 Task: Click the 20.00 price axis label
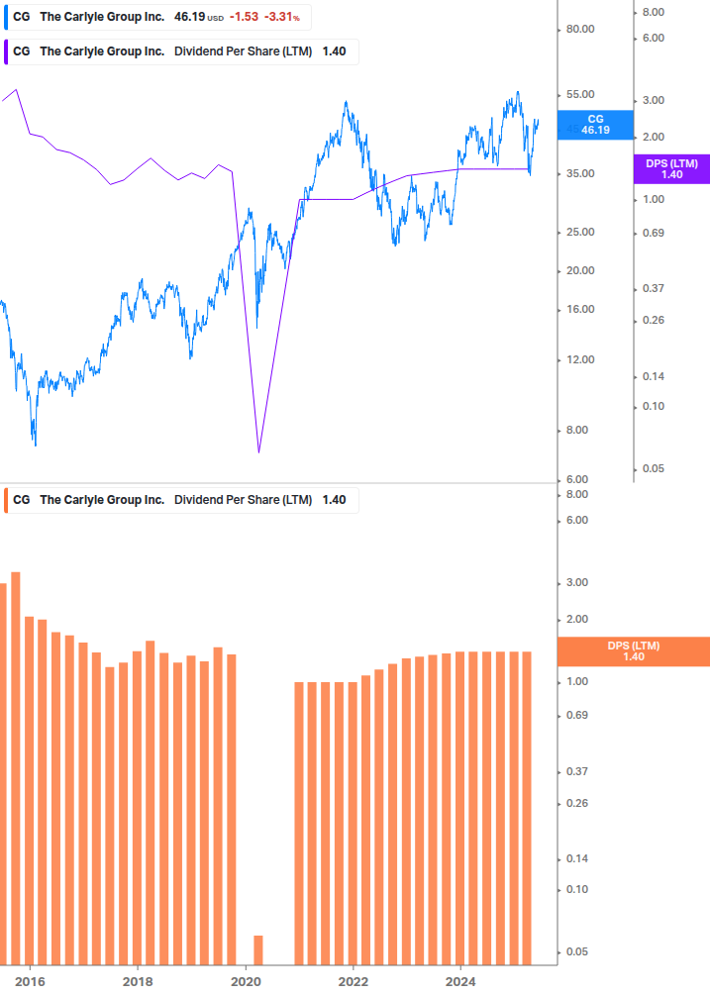[x=580, y=271]
